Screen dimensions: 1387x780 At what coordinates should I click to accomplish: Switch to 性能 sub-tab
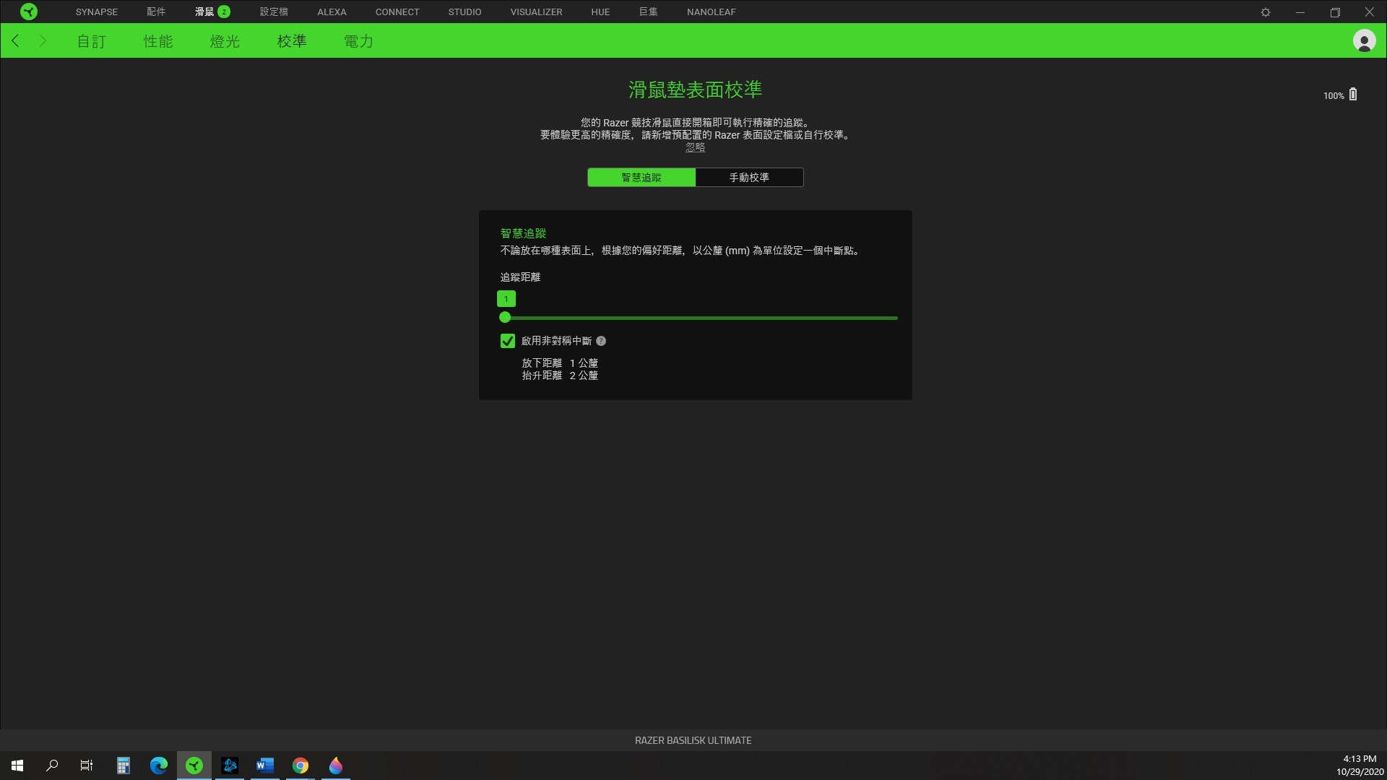[158, 41]
